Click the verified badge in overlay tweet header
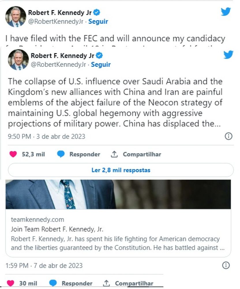This screenshot has width=240, height=289. pyautogui.click(x=100, y=55)
